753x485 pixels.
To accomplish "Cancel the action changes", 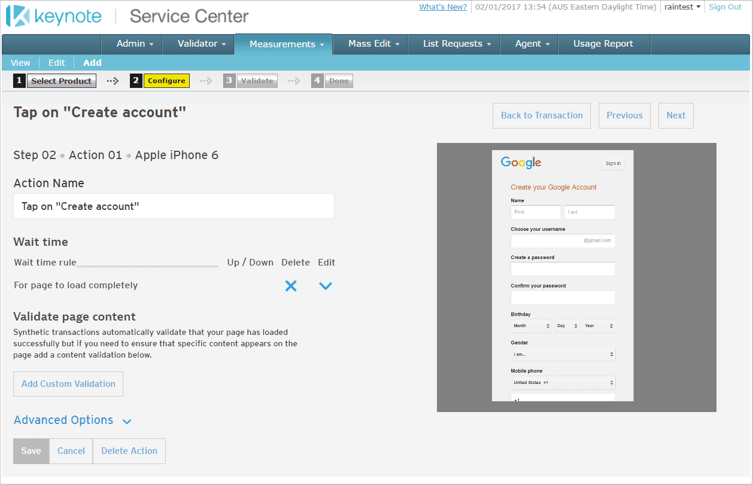I will [71, 451].
